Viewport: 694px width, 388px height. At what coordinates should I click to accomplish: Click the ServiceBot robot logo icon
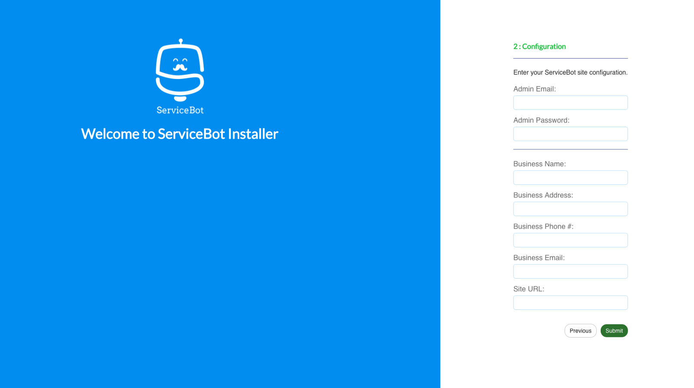click(x=180, y=70)
